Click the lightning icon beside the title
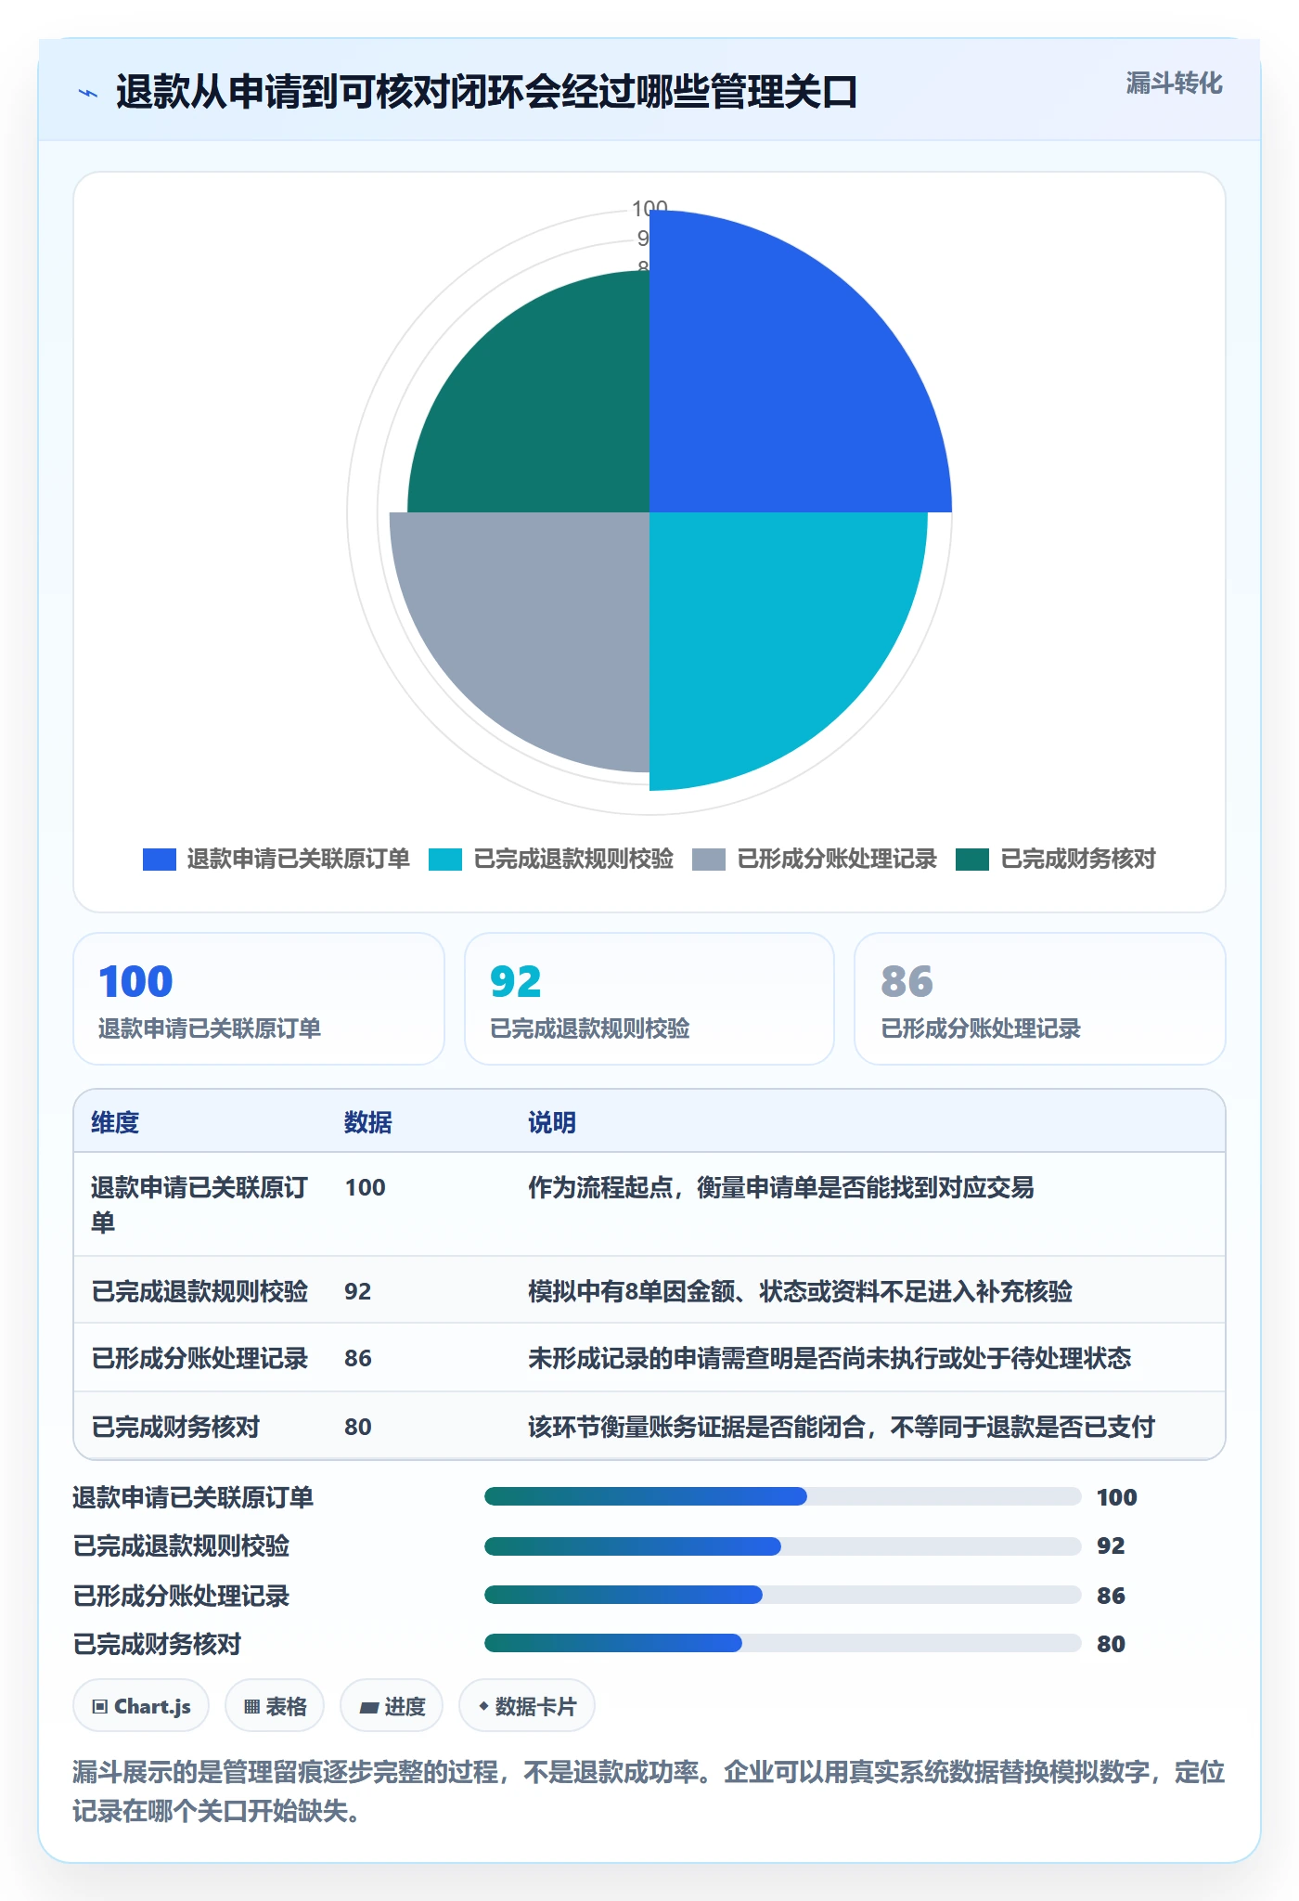1299x1901 pixels. [88, 93]
